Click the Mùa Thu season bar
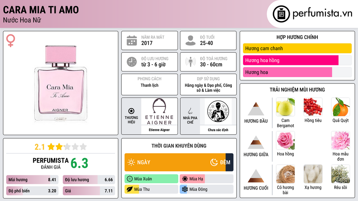Image resolution: width=358 pixels, height=201 pixels. tap(151, 189)
